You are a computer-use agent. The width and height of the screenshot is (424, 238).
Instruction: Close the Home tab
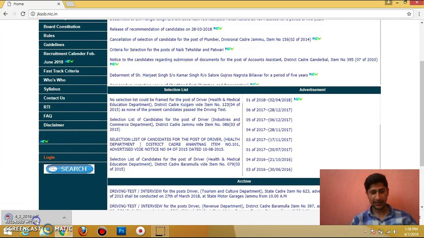[59, 4]
